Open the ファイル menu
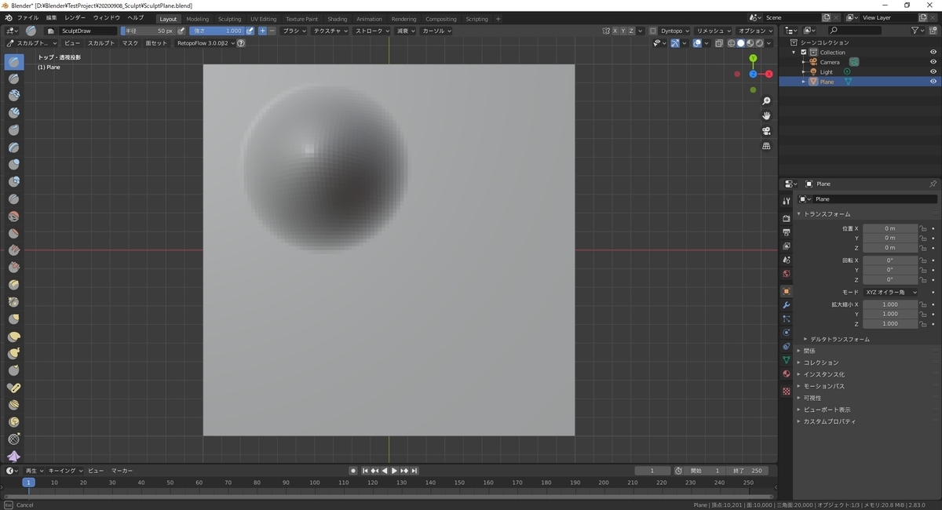Viewport: 942px width, 510px height. pyautogui.click(x=27, y=17)
